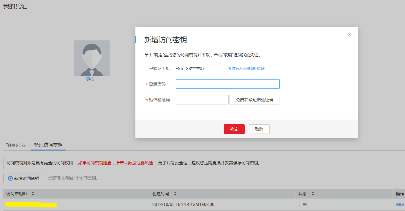This screenshot has height=211, width=405.
Task: Click the 我的凭证 page heading
Action: click(15, 6)
